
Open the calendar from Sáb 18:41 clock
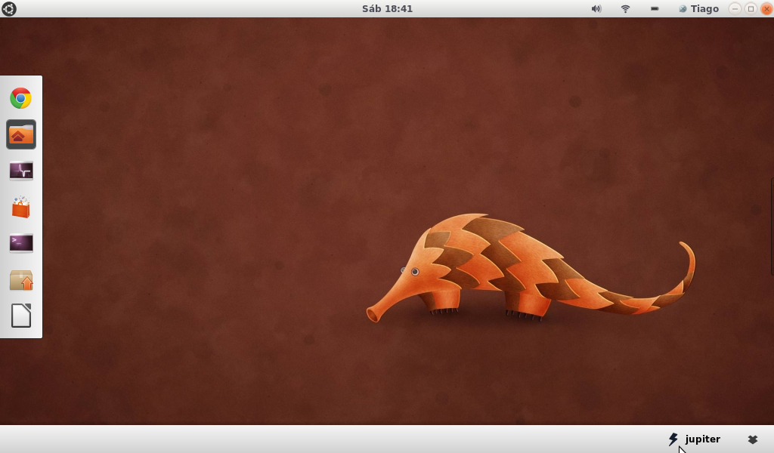tap(387, 8)
